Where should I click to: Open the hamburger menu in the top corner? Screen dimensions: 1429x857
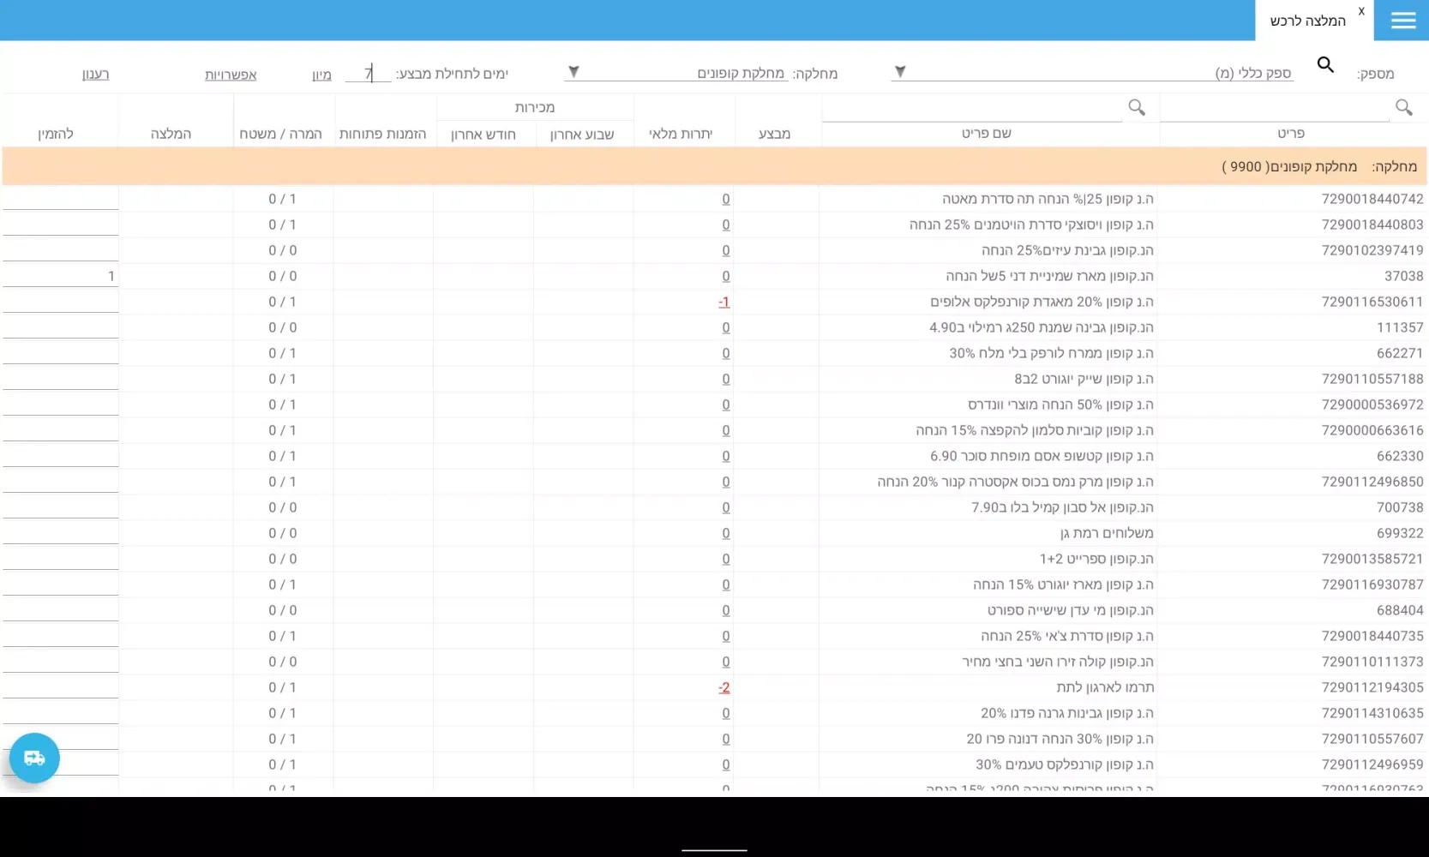1402,21
